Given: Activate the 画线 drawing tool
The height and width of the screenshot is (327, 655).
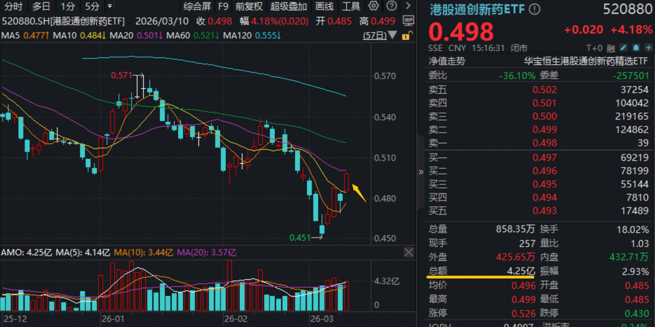Looking at the screenshot, I should [x=324, y=7].
